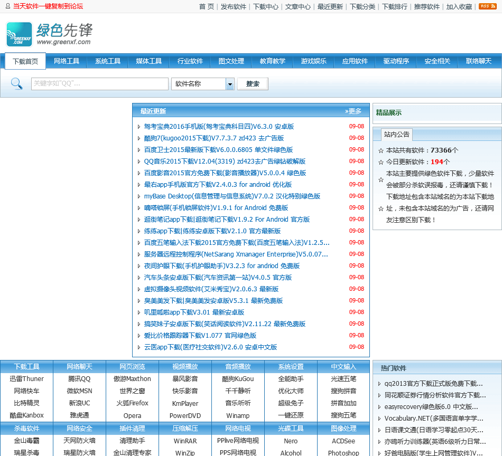502x456 pixels.
Task: Click 下载排行 in the top menu
Action: 394,7
